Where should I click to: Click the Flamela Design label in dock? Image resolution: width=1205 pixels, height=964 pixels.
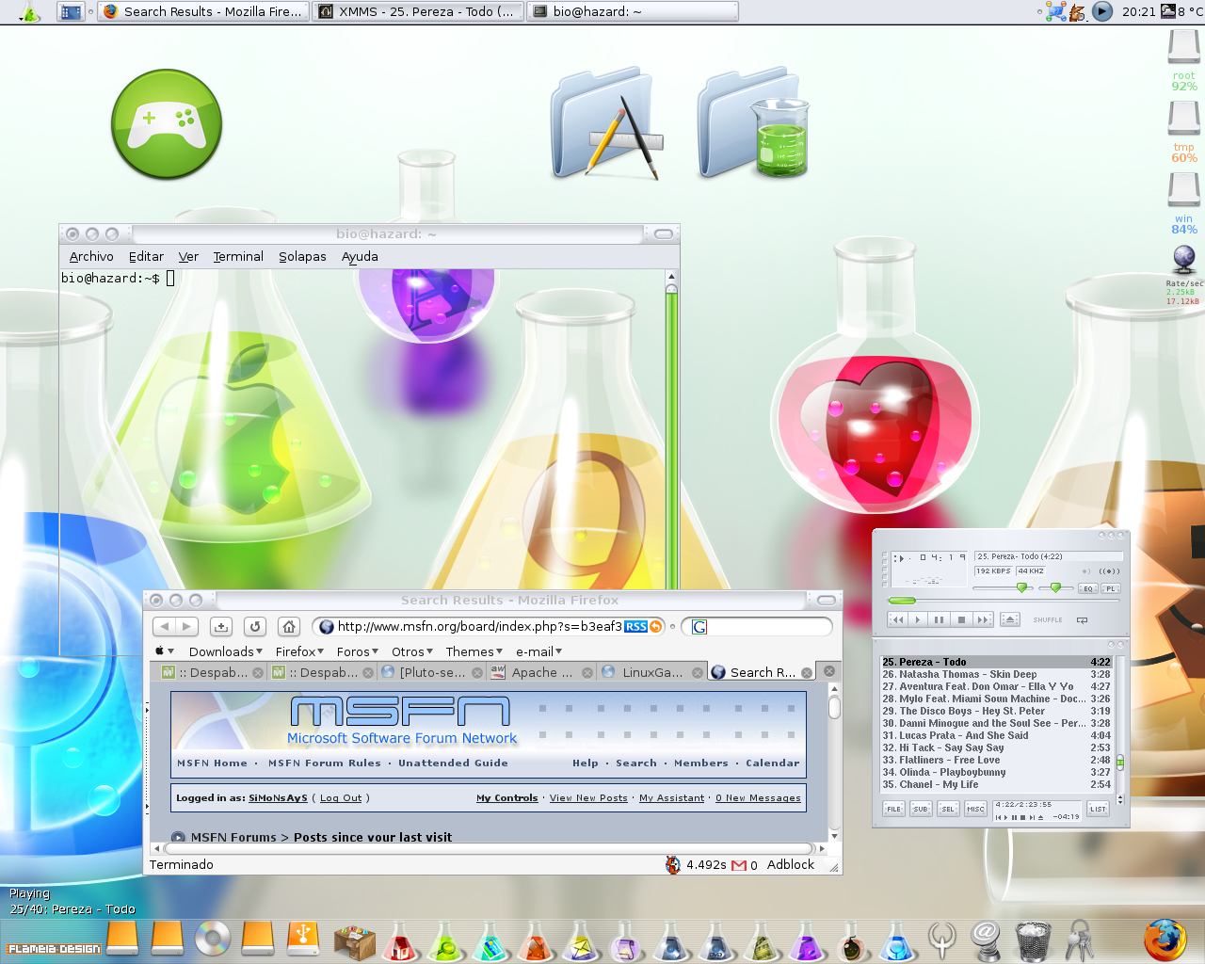(x=53, y=948)
